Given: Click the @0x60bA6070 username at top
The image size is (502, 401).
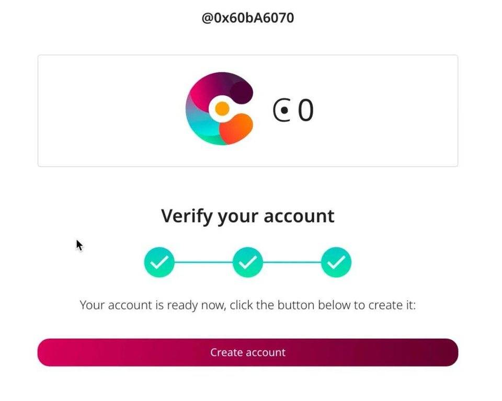Looking at the screenshot, I should (248, 18).
